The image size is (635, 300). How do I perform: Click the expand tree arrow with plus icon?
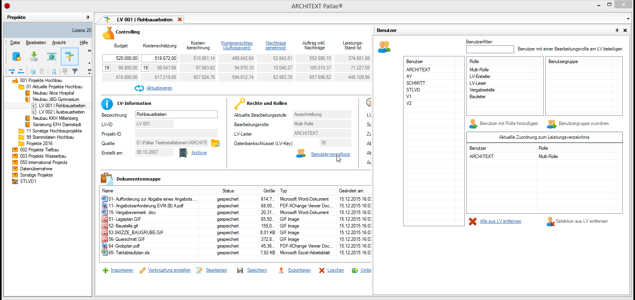tap(12, 71)
